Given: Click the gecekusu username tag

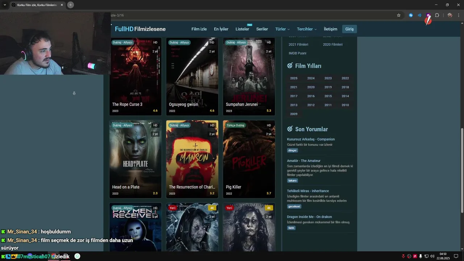Looking at the screenshot, I should [294, 207].
